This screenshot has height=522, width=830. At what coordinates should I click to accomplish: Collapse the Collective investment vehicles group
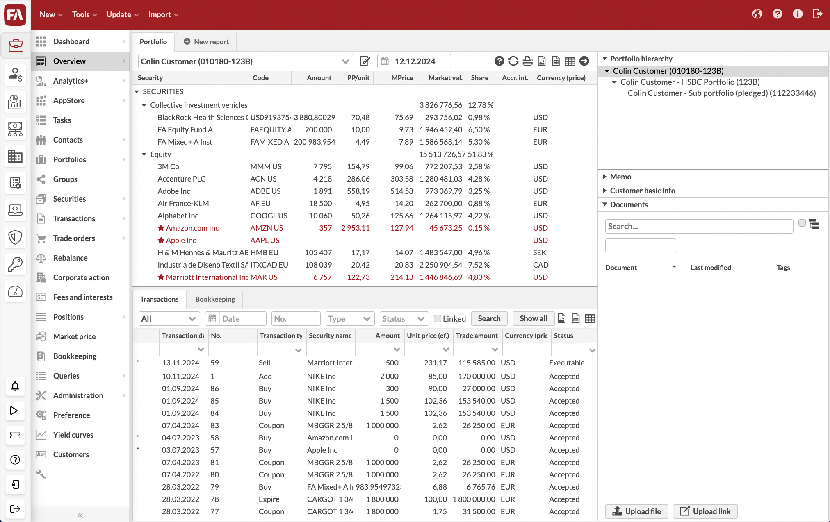(x=144, y=105)
